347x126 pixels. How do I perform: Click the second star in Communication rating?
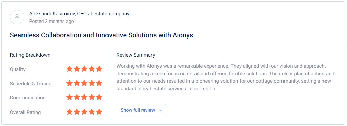pyautogui.click(x=77, y=97)
